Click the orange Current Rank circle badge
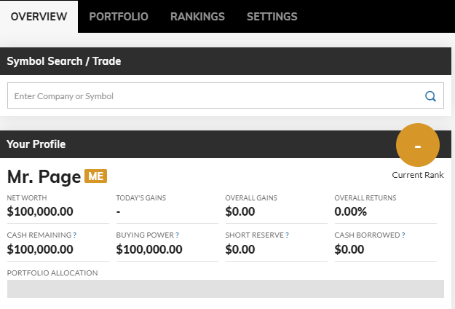This screenshot has height=309, width=455. coord(418,145)
